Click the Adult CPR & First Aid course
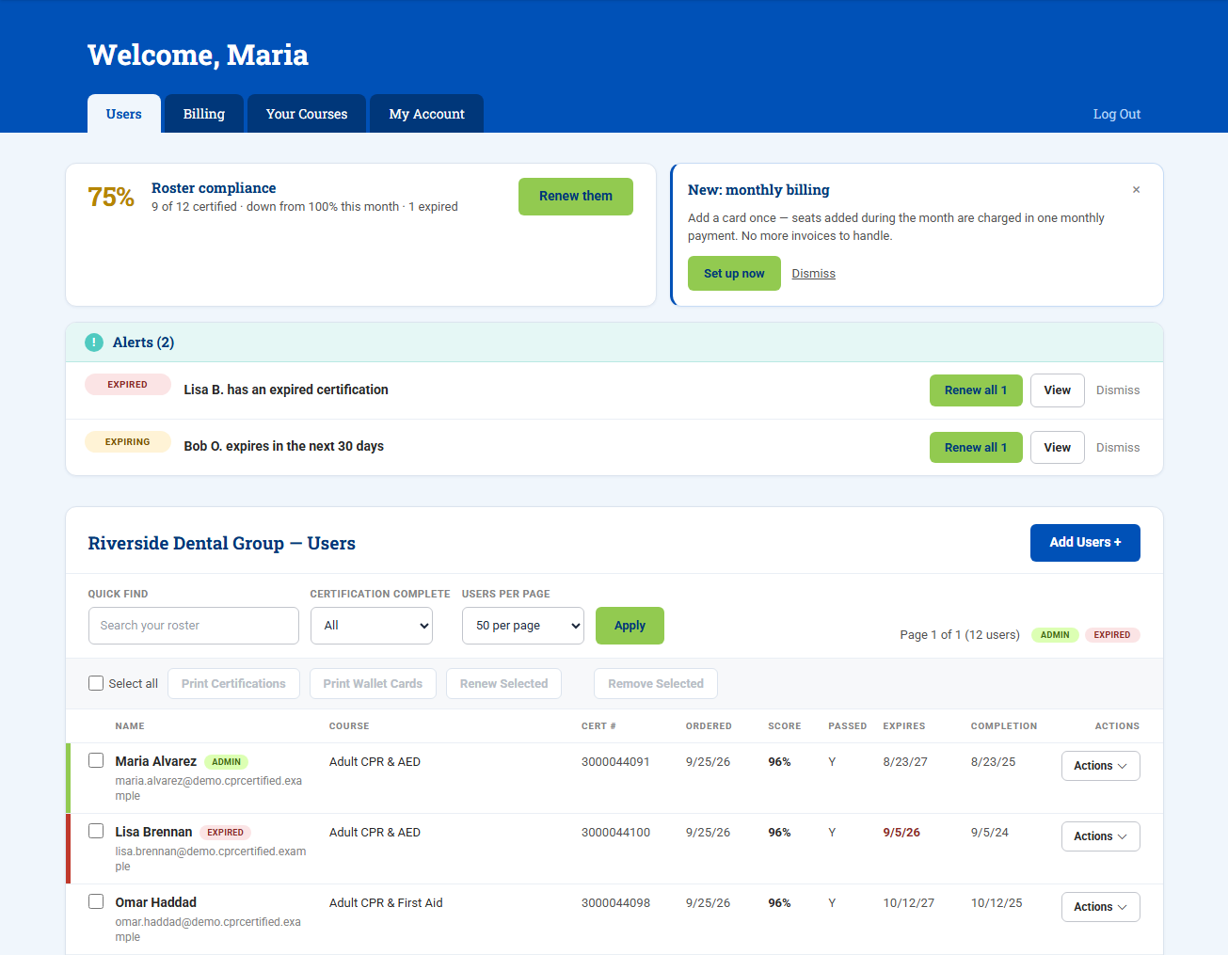Viewport: 1228px width, 955px height. point(386,903)
